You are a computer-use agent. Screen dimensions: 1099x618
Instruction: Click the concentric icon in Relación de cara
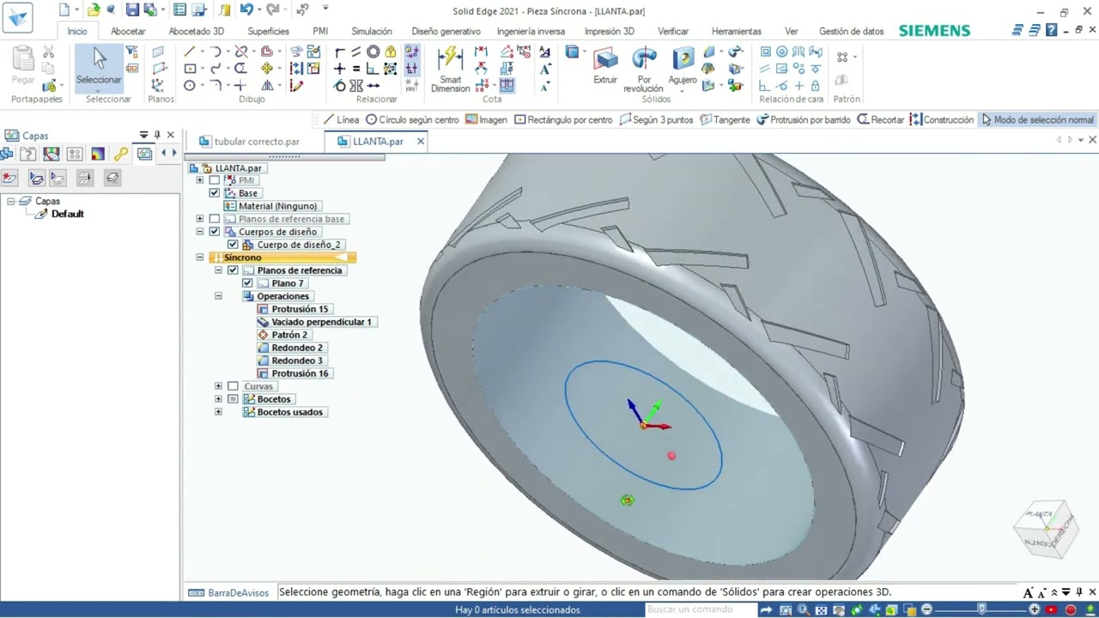(x=782, y=52)
